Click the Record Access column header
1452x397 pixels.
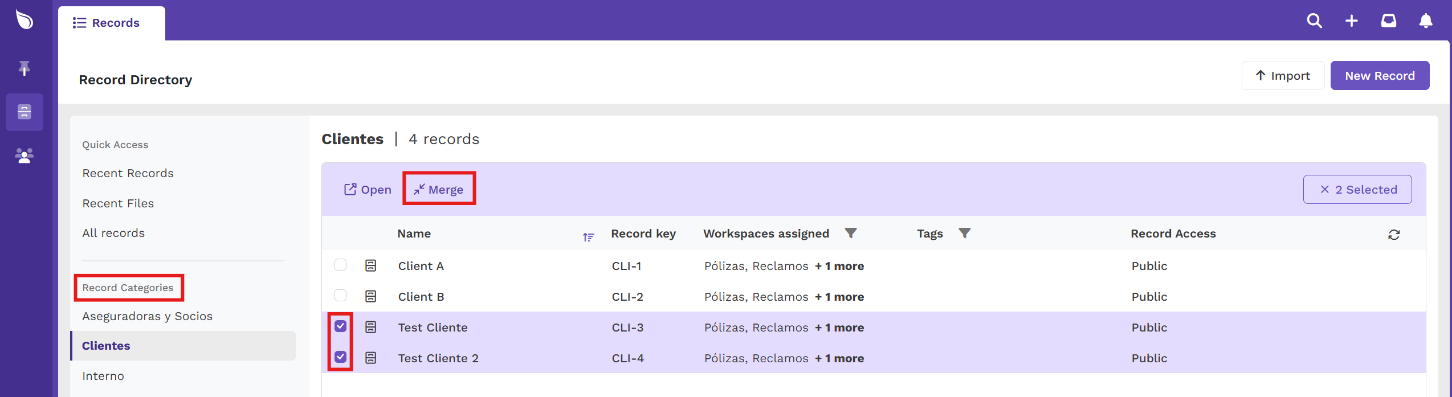(x=1173, y=234)
